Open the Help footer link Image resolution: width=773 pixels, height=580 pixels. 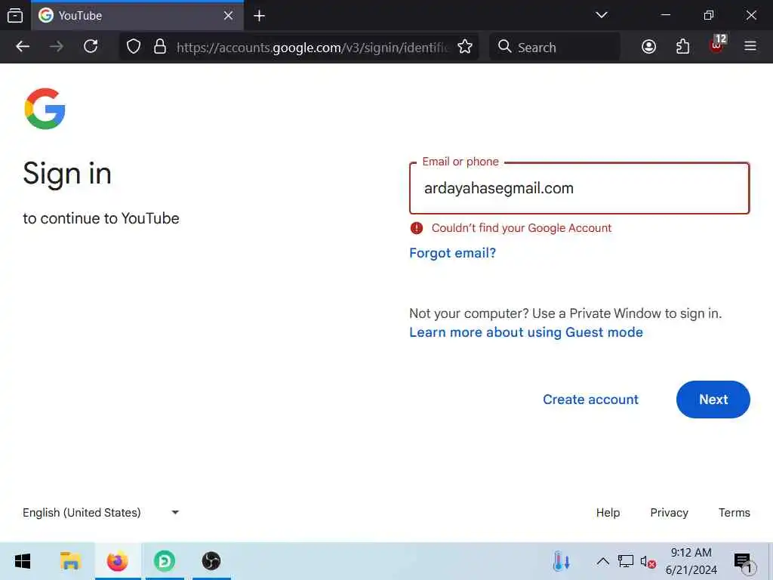pyautogui.click(x=608, y=513)
